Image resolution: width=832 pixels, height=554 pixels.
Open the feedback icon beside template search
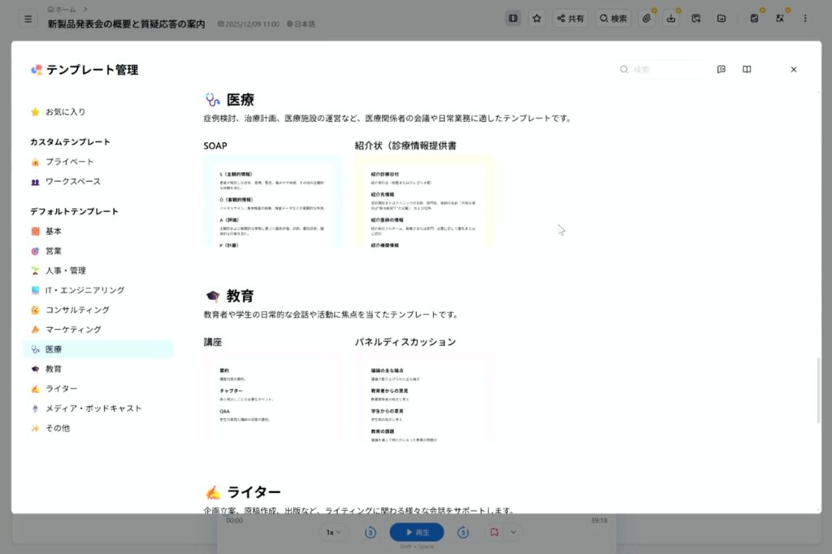(x=721, y=70)
